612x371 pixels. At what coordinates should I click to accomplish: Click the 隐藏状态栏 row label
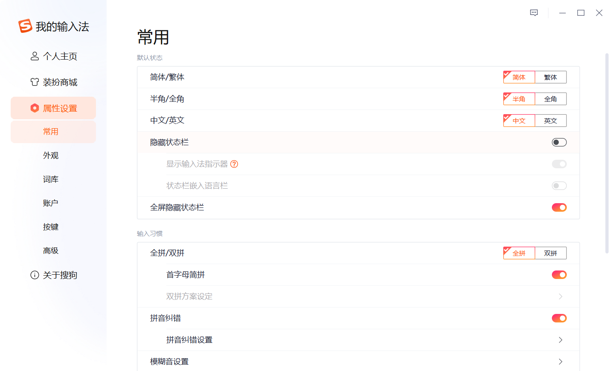[169, 142]
